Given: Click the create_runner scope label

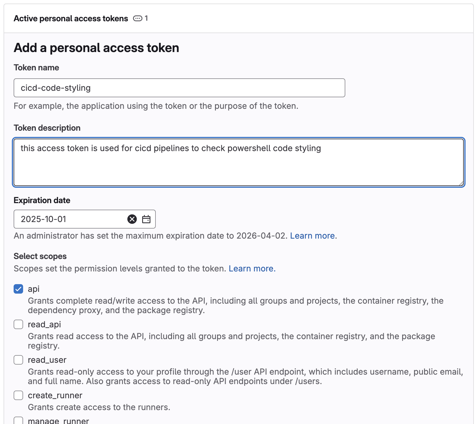Looking at the screenshot, I should click(x=55, y=395).
